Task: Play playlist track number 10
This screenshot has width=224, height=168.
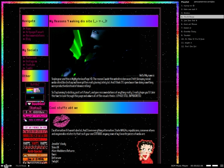Action: 202,39
